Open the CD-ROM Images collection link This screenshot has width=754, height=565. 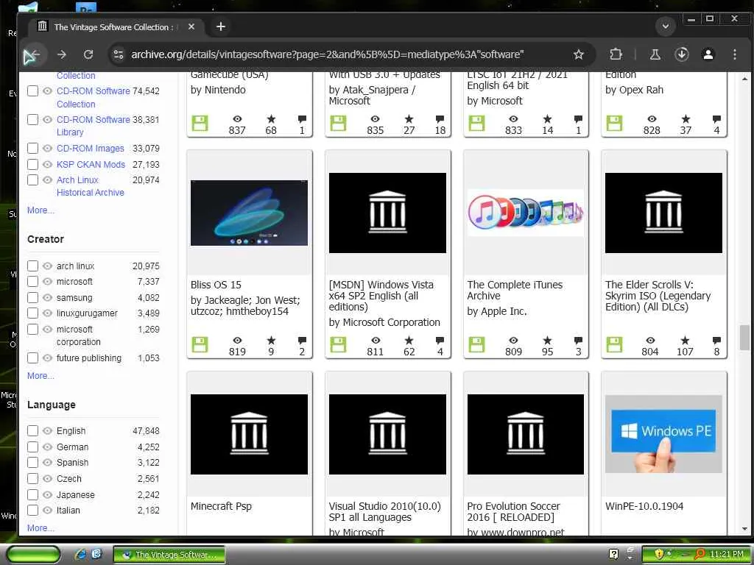click(91, 149)
